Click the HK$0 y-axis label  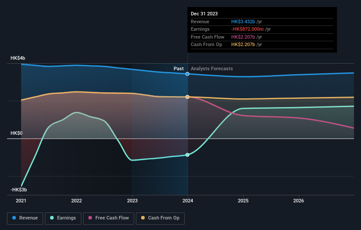tap(16, 133)
